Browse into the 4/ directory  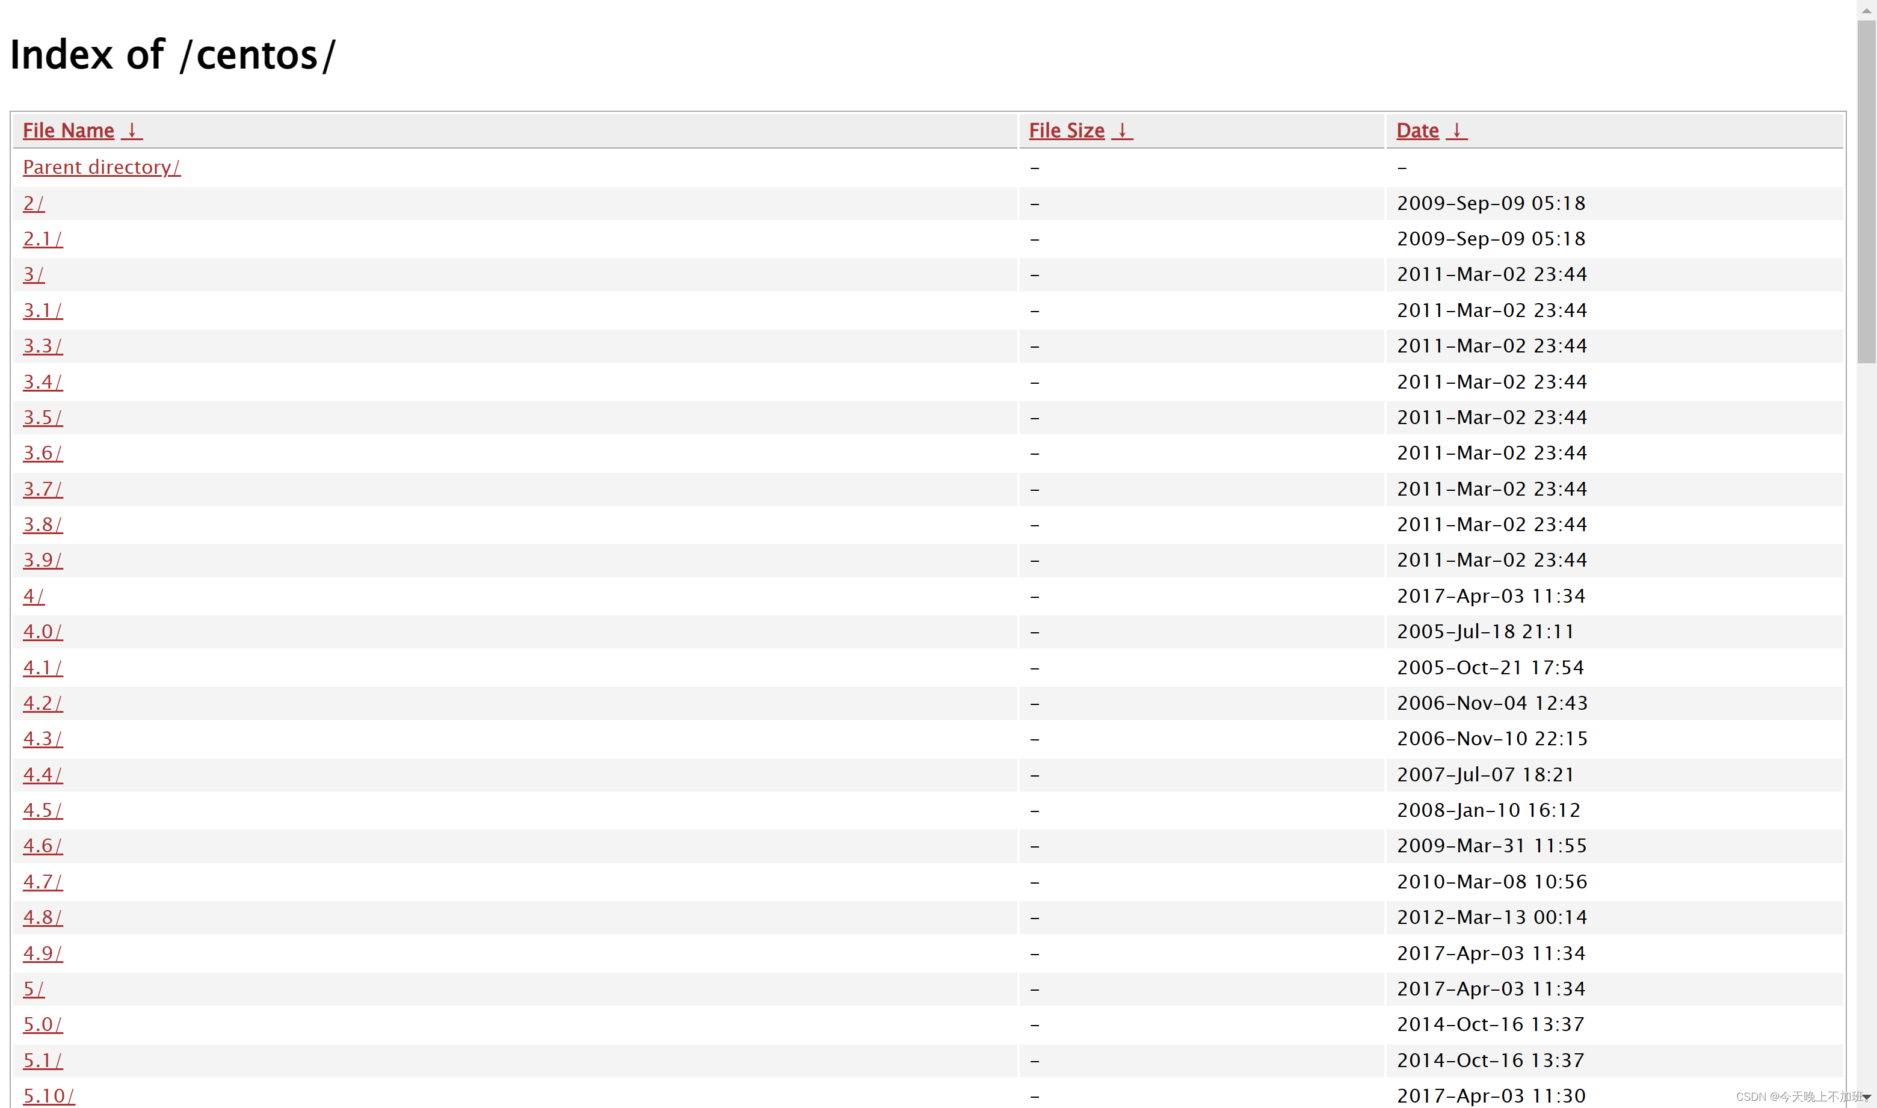coord(34,596)
